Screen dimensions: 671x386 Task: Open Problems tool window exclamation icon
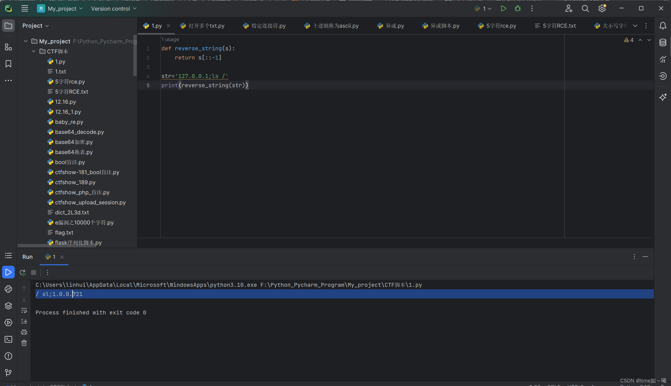point(8,356)
